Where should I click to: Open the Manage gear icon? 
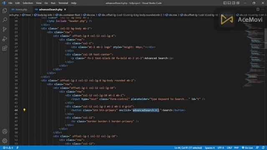[5, 141]
